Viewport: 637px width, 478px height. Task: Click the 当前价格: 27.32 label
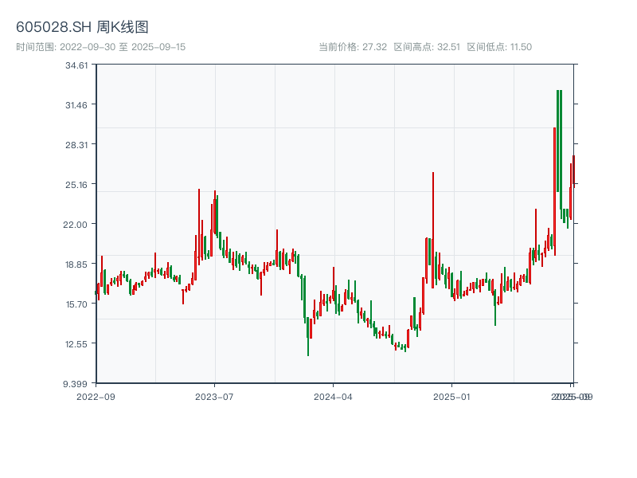click(353, 47)
